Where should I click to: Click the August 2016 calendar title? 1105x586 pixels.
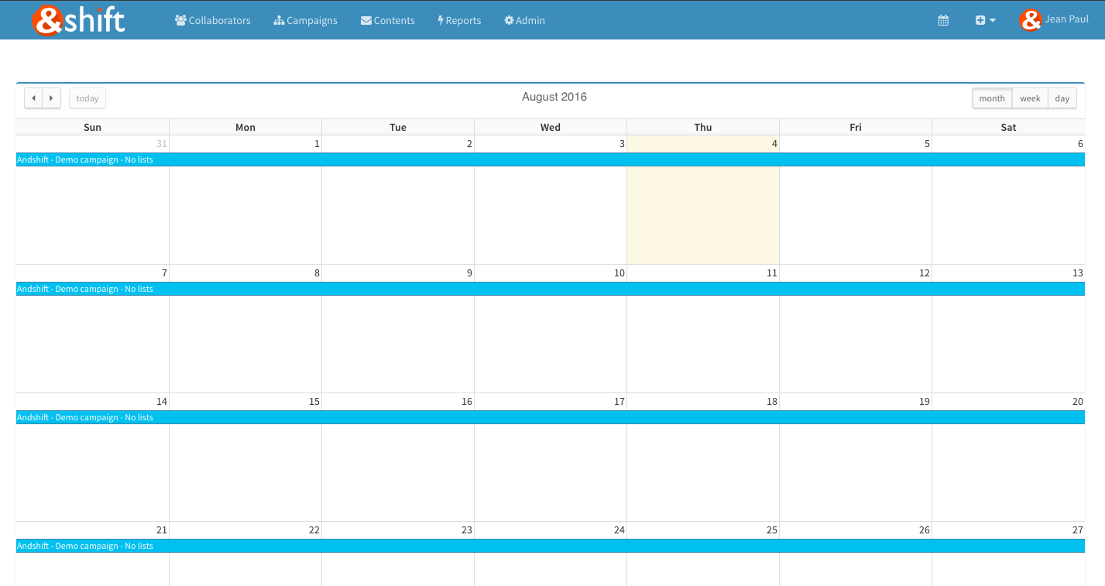coord(554,97)
